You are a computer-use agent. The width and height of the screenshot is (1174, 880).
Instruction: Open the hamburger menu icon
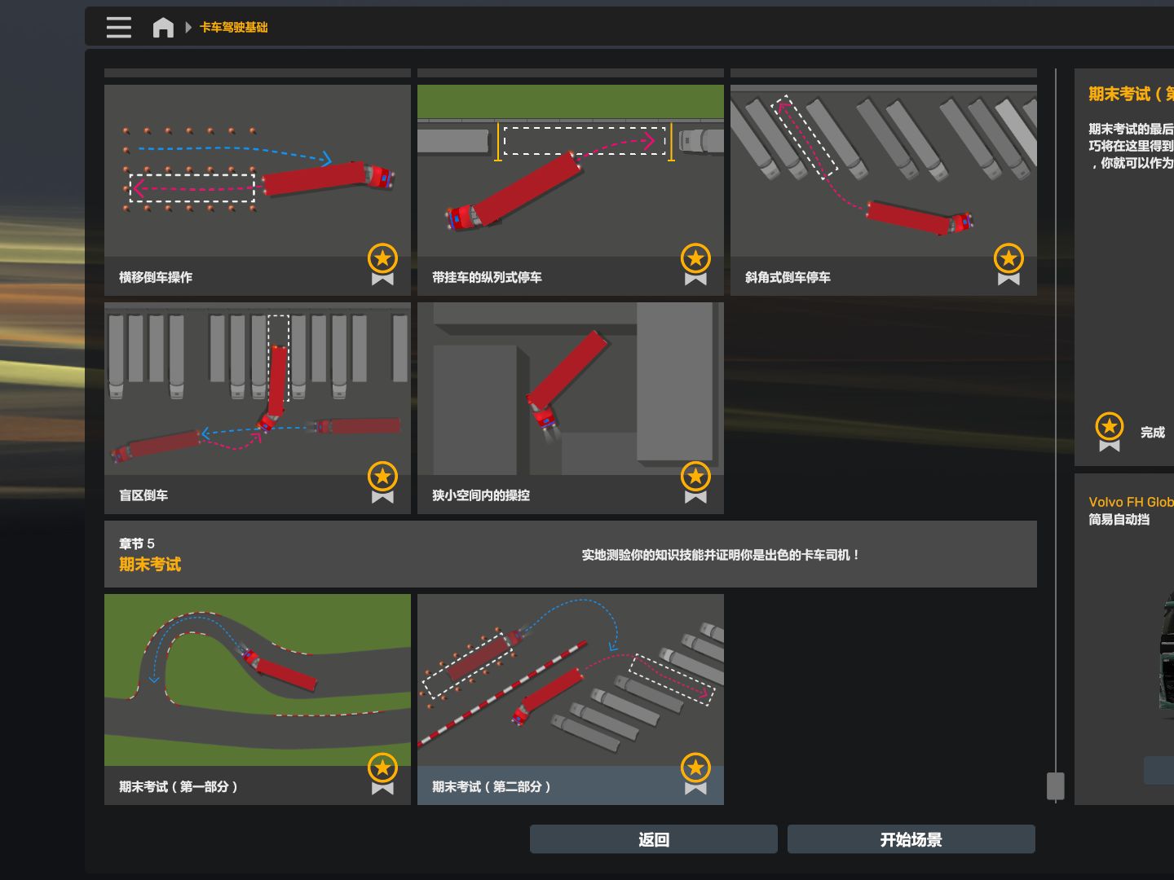pyautogui.click(x=118, y=27)
